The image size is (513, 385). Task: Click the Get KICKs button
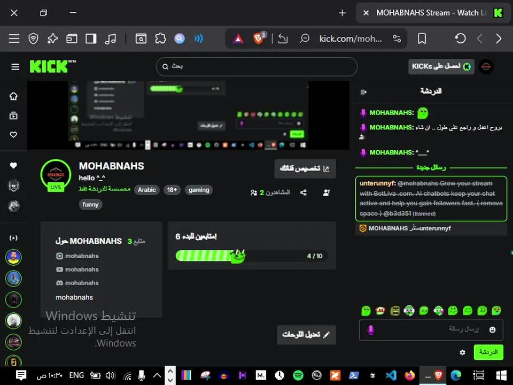click(441, 66)
